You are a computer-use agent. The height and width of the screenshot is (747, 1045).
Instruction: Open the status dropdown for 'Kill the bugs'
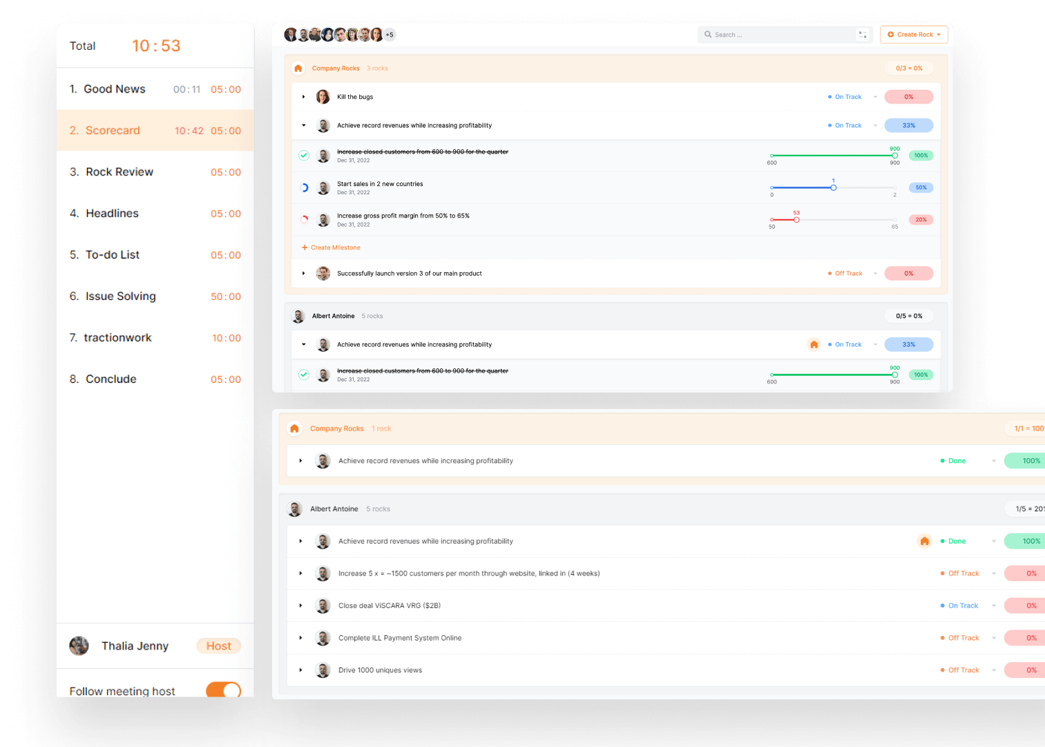click(875, 97)
